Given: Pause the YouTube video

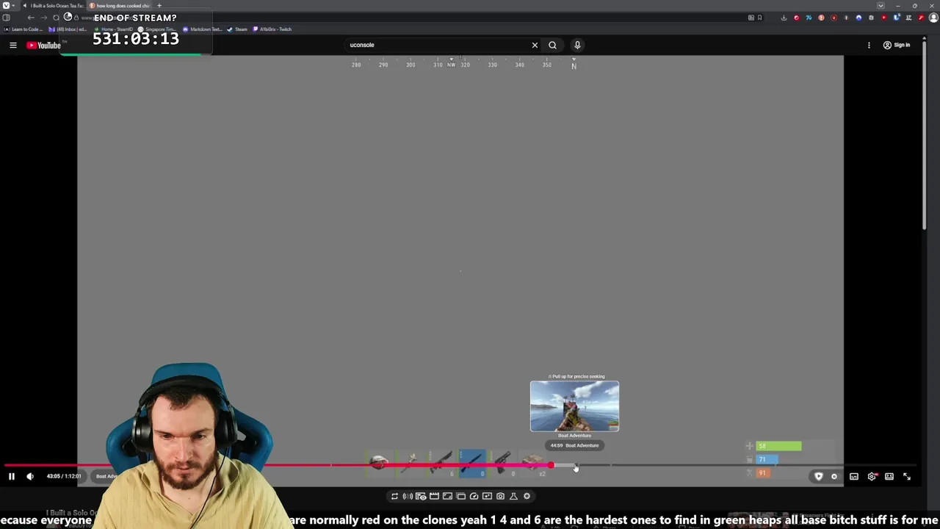Looking at the screenshot, I should pos(12,476).
